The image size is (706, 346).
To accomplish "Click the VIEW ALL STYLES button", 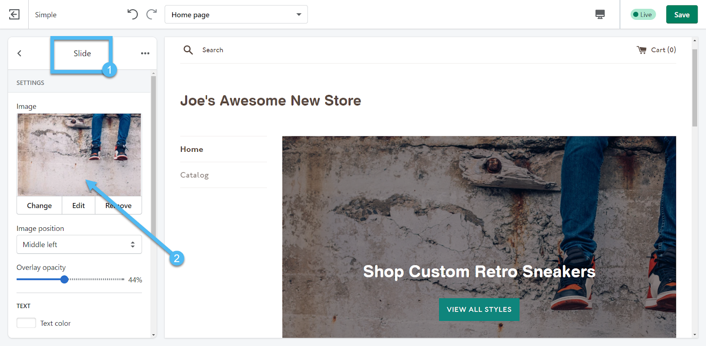I will (479, 309).
